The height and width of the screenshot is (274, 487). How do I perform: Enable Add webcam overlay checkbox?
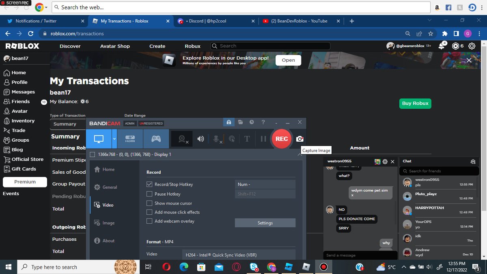149,221
